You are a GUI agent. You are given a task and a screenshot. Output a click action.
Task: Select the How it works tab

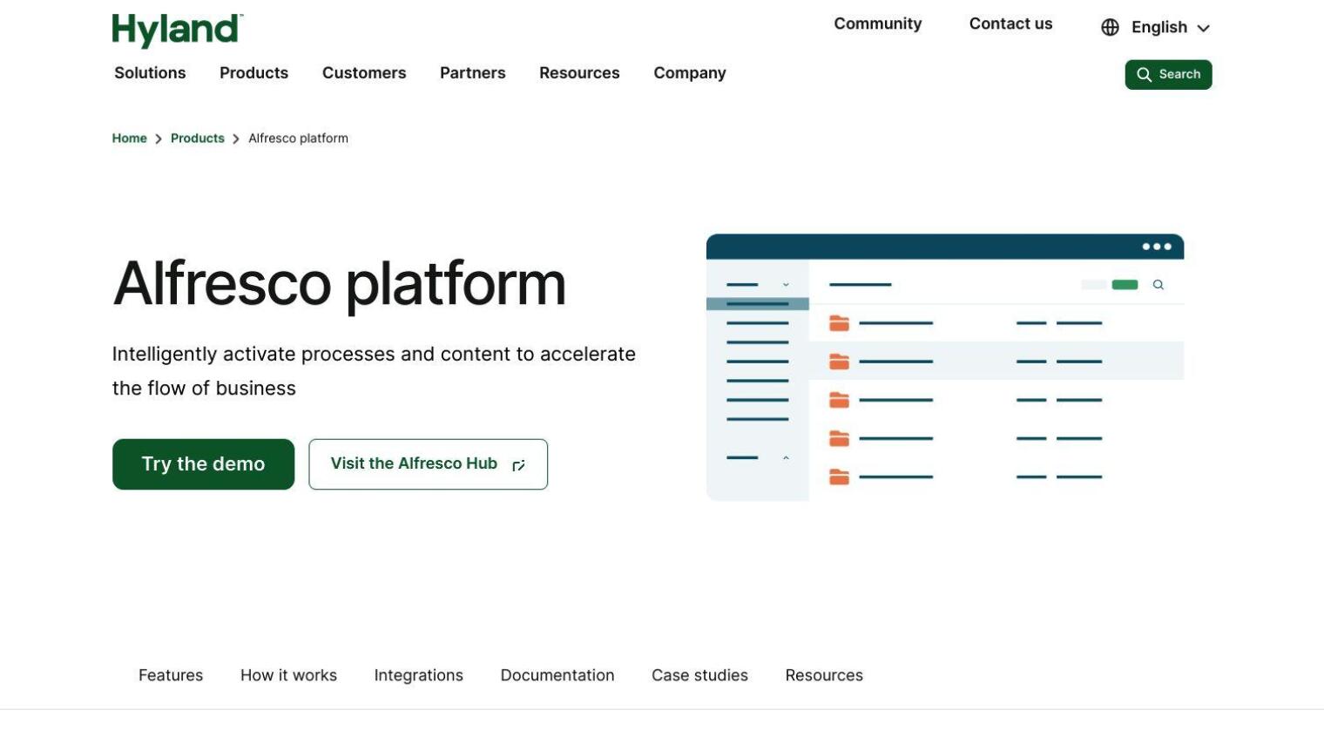coord(288,675)
